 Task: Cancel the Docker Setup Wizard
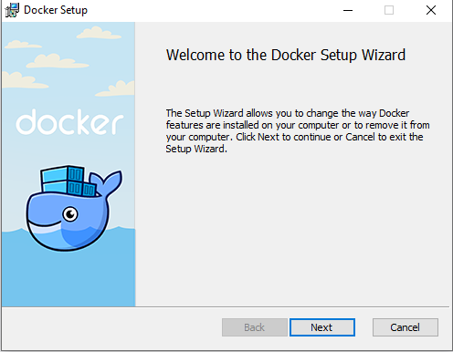[x=406, y=327]
